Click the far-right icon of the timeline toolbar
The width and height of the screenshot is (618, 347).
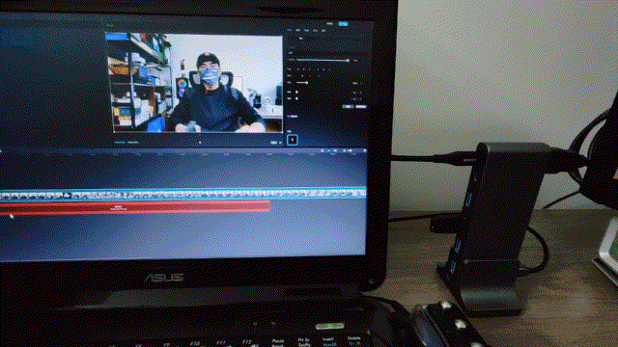pos(365,150)
